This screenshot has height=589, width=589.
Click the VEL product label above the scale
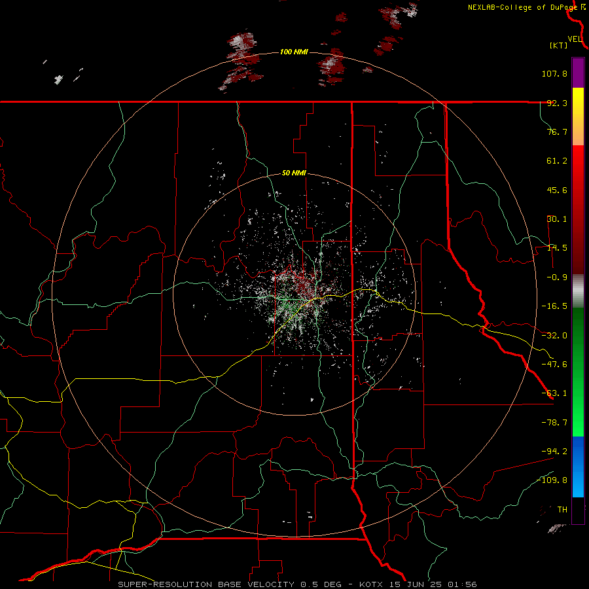[x=575, y=39]
